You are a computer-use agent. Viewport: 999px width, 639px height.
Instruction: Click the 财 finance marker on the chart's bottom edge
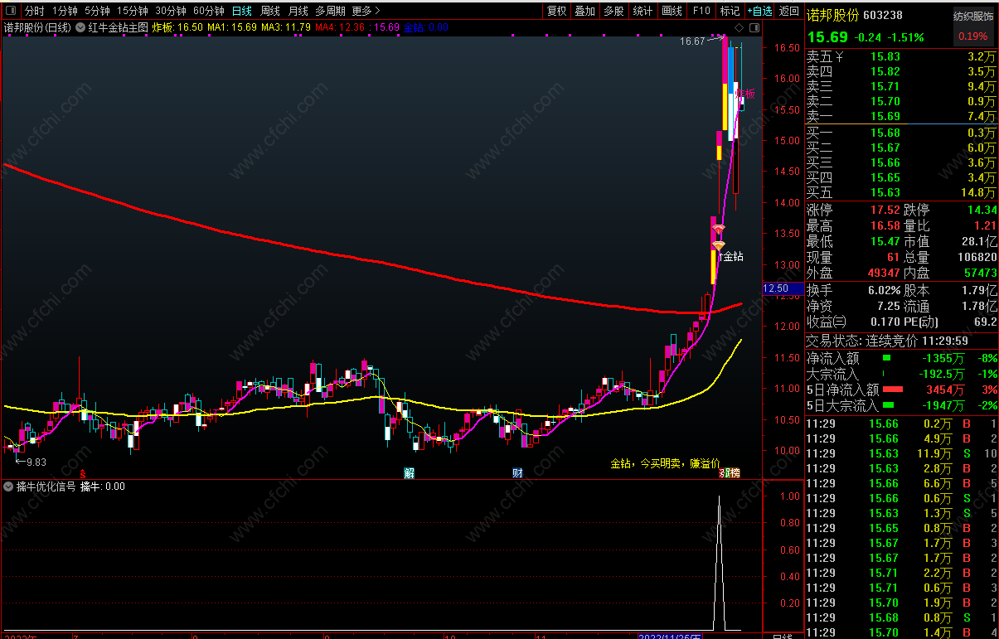[516, 473]
